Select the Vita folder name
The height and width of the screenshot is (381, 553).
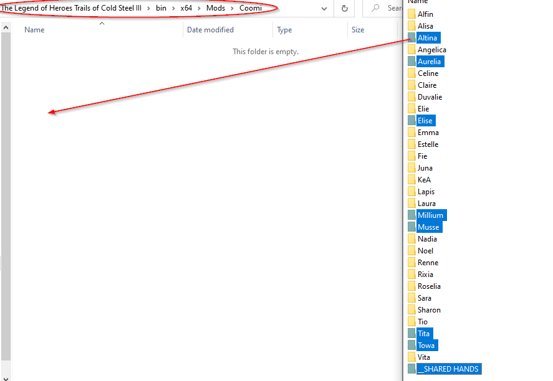tap(423, 357)
